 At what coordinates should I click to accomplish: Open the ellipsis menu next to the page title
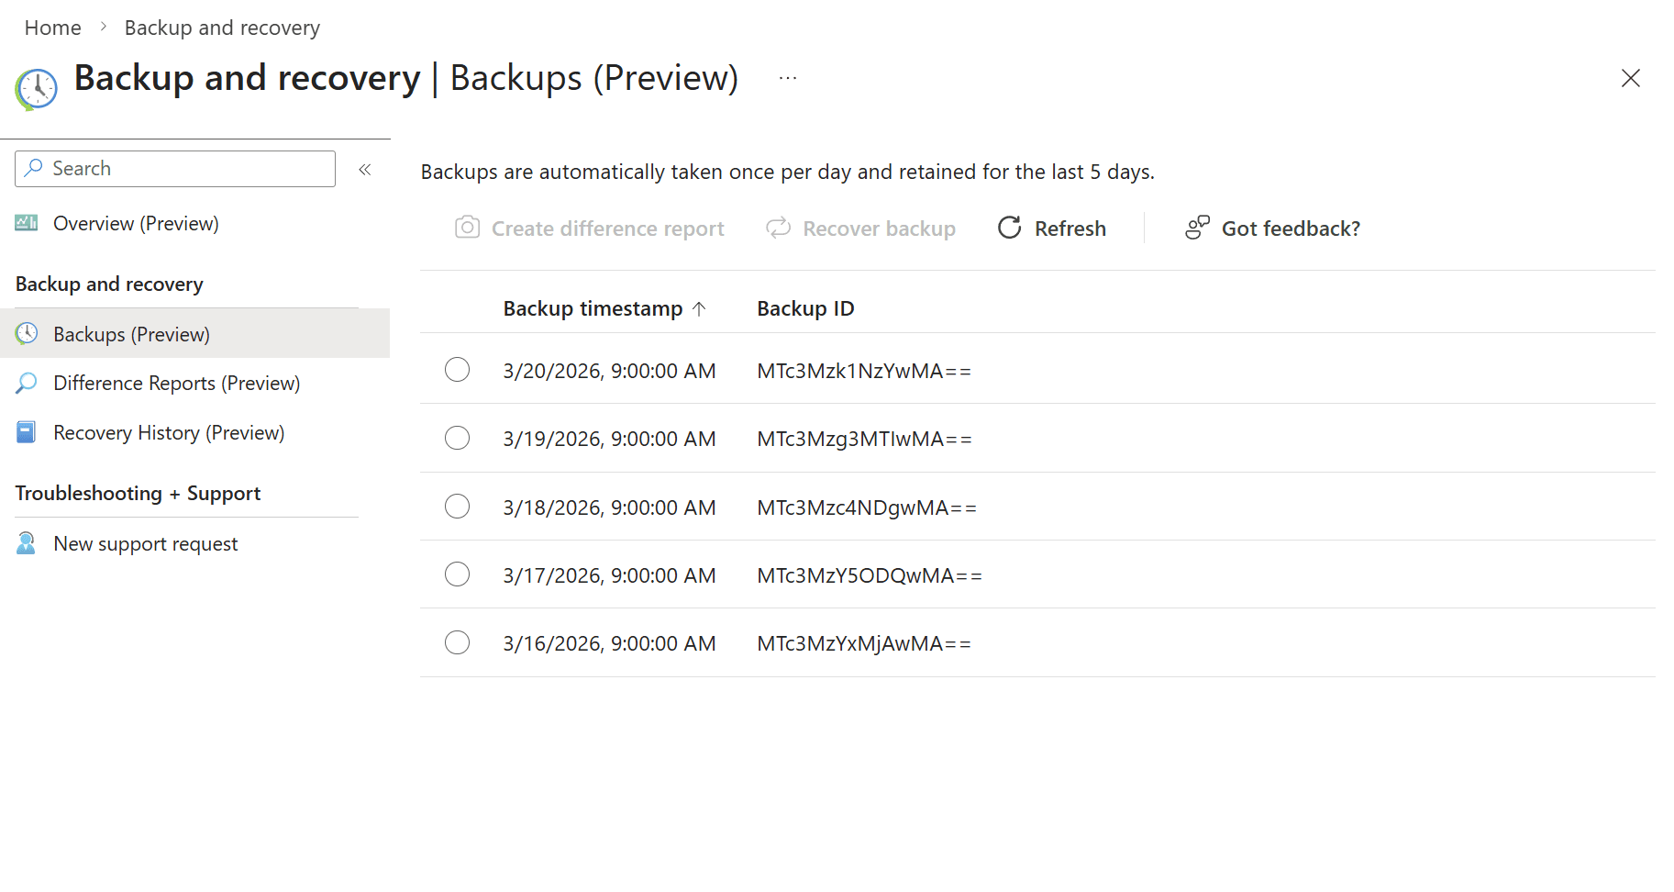(786, 77)
